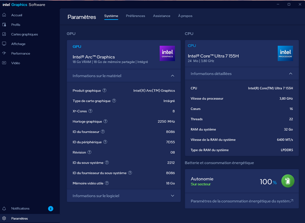305x223 pixels.
Task: Click Intel Graphics Software title logo
Action: (x=24, y=4)
